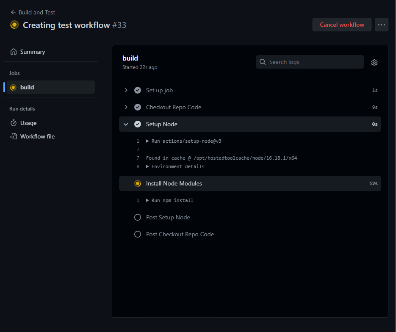Click the search magnifier icon in the log search
Viewport: 396px width, 332px height.
263,62
